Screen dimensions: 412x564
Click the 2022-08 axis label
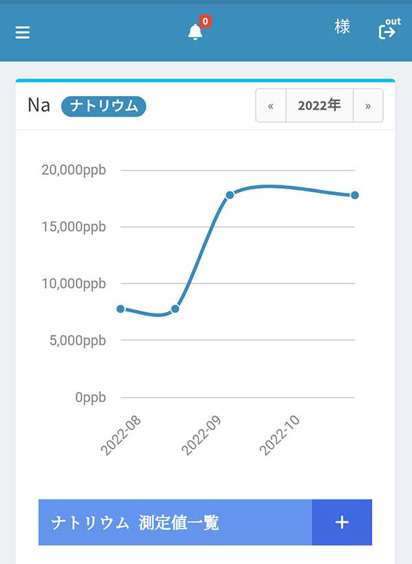(121, 435)
